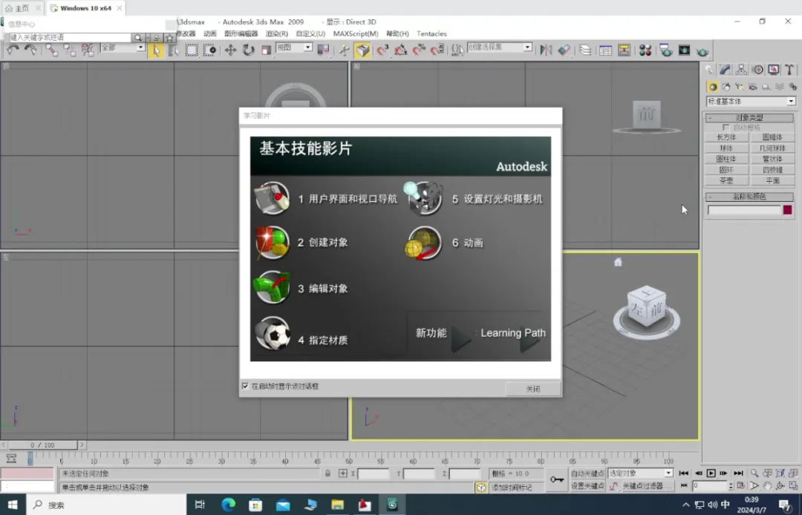Click the Undo arrow icon

coord(13,50)
